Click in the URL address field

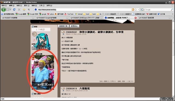click(84, 10)
